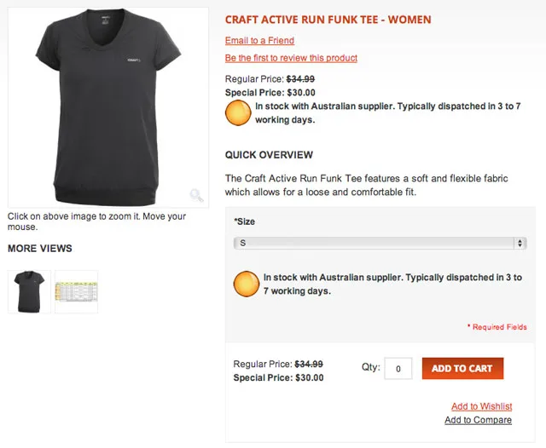The height and width of the screenshot is (448, 546).
Task: Click the Required Fields note
Action: 497,327
